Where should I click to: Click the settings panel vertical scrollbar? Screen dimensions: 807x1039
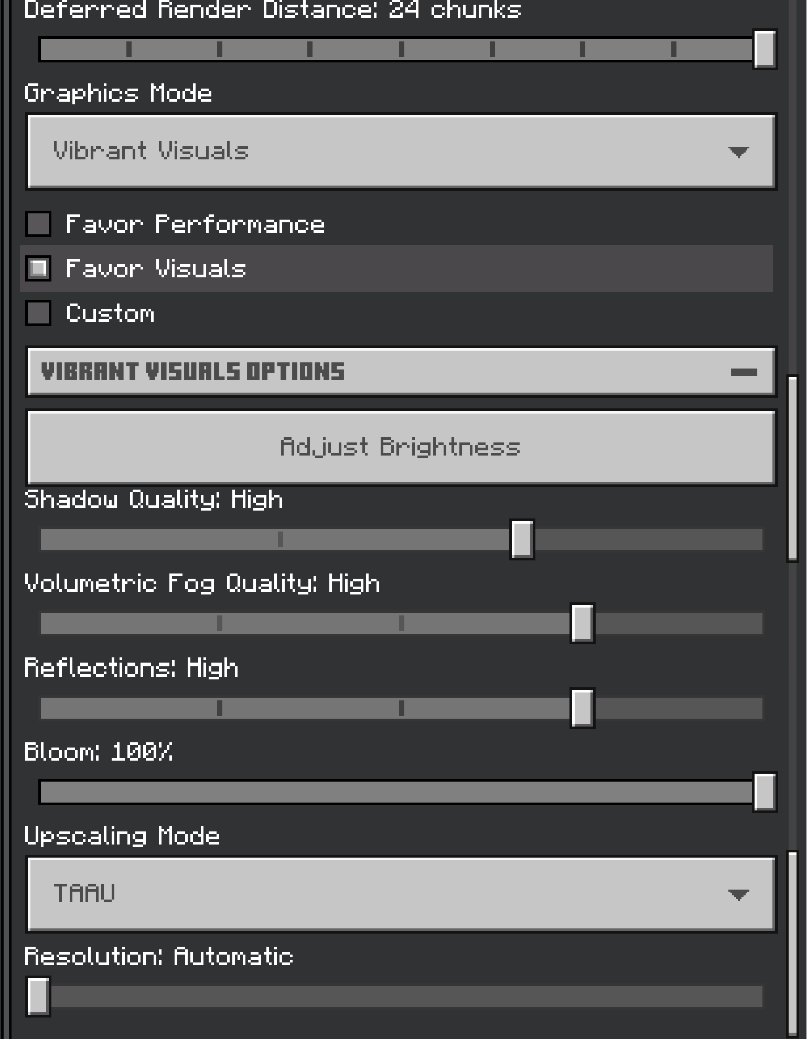pos(792,469)
